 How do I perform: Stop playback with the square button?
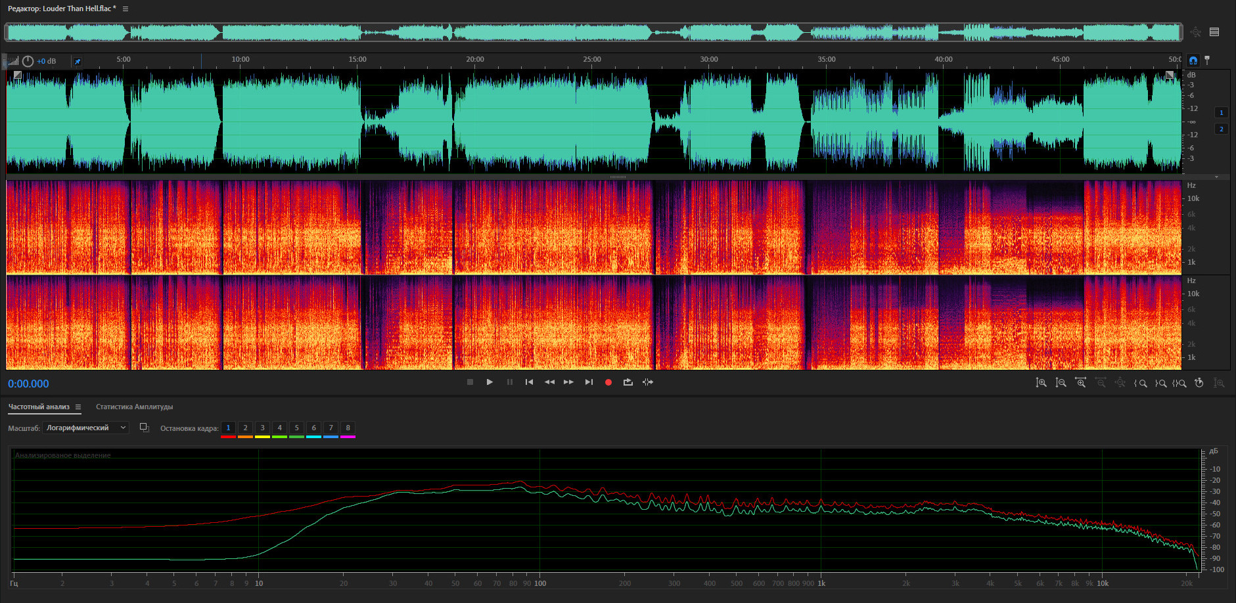tap(470, 382)
